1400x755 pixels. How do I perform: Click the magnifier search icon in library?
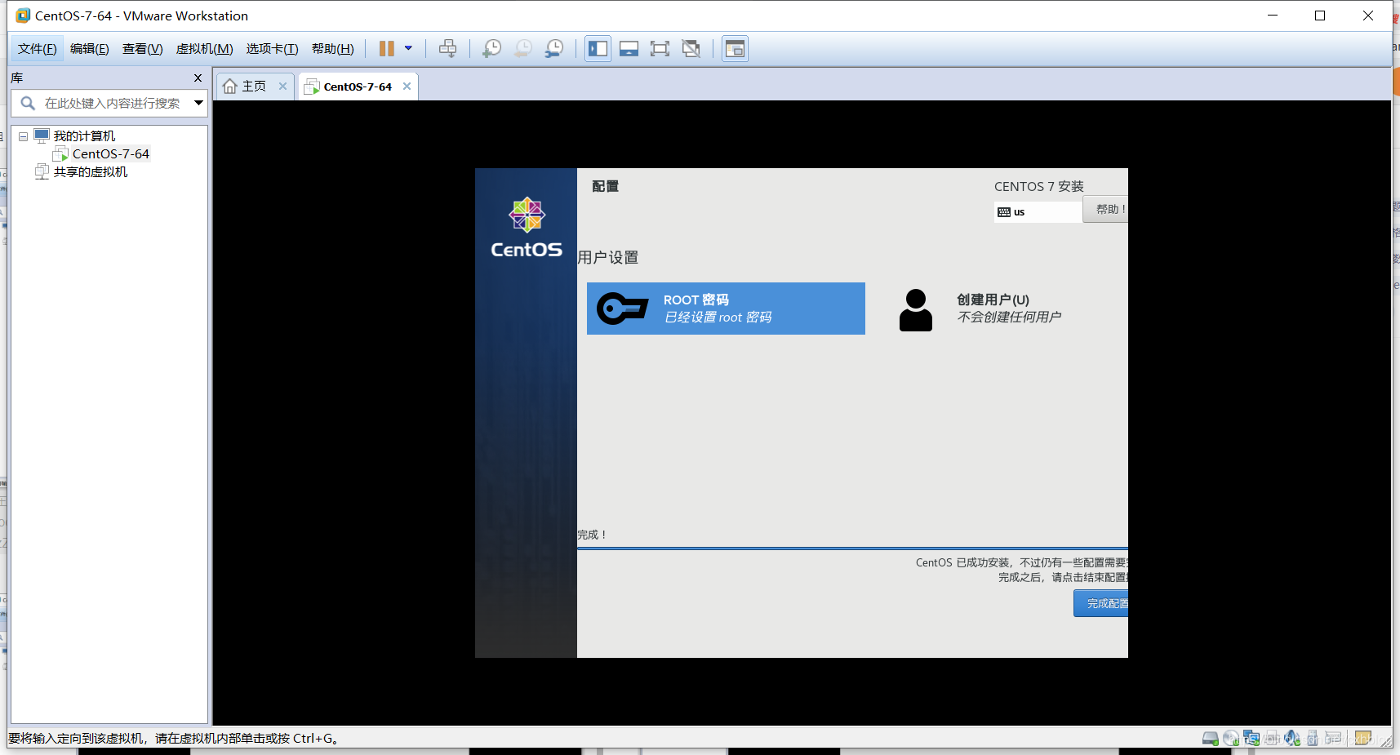(x=27, y=103)
